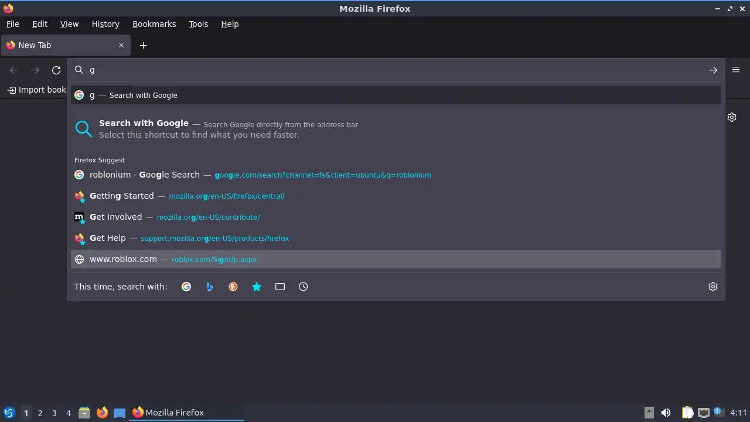Show the desktop using the taskbar icon
The image size is (750, 422).
point(120,413)
